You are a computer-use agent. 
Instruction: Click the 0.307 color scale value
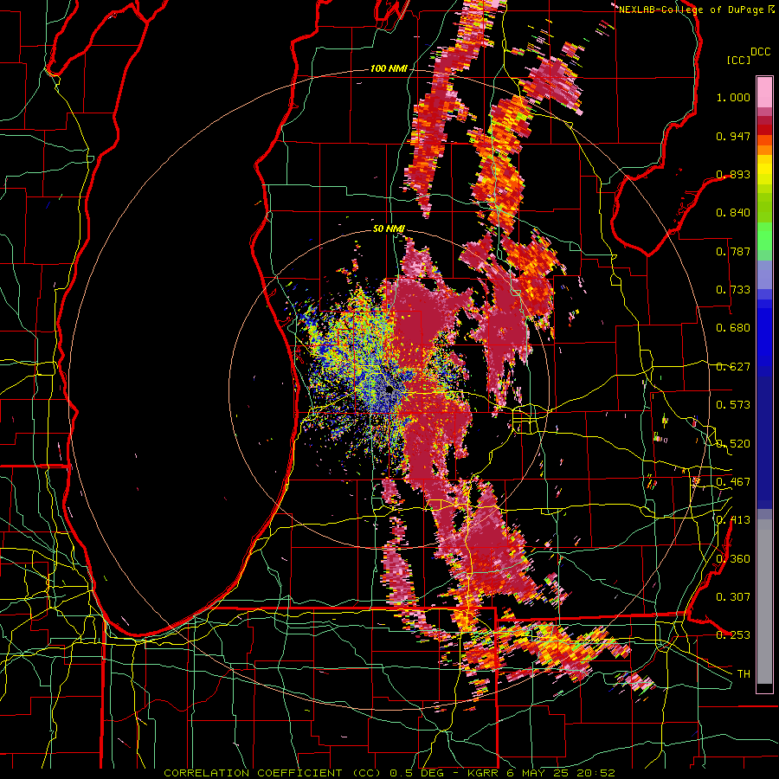tap(733, 597)
